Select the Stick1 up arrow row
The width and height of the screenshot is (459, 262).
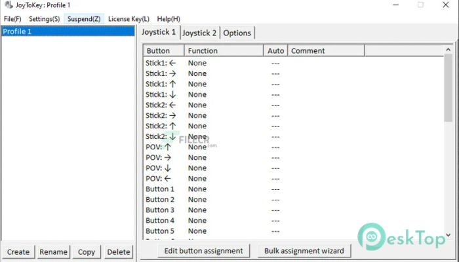294,84
